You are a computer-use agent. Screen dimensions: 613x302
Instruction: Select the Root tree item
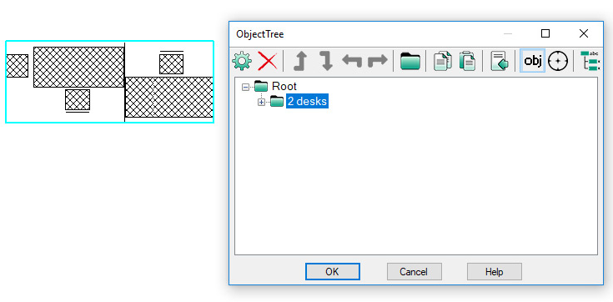click(x=284, y=86)
